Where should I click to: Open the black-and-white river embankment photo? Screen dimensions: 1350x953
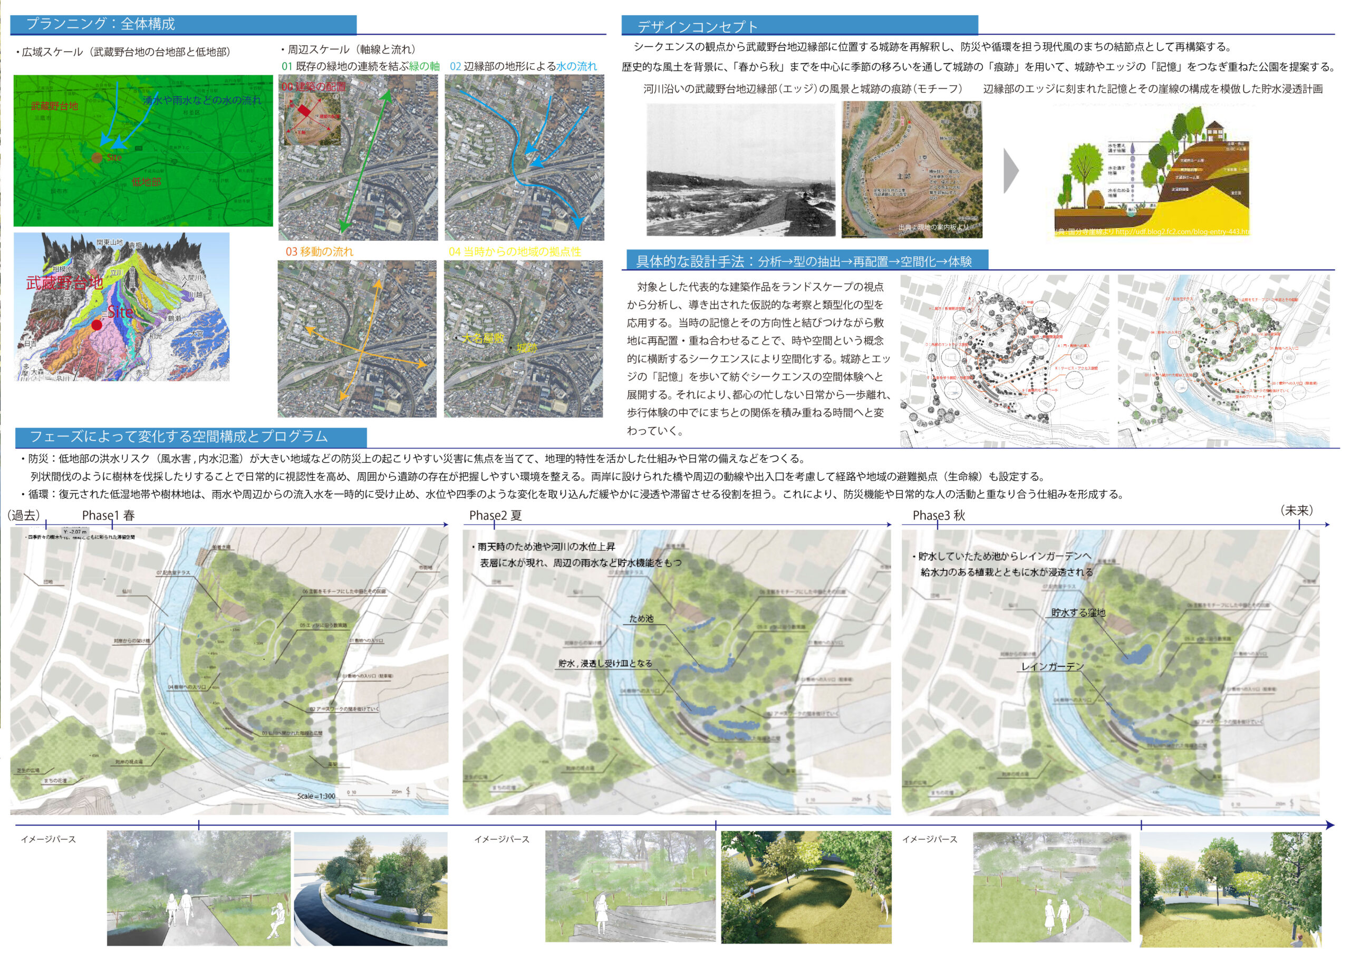point(740,170)
